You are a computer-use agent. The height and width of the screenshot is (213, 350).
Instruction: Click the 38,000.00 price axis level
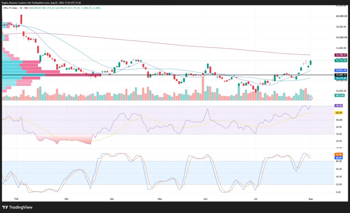(341, 27)
